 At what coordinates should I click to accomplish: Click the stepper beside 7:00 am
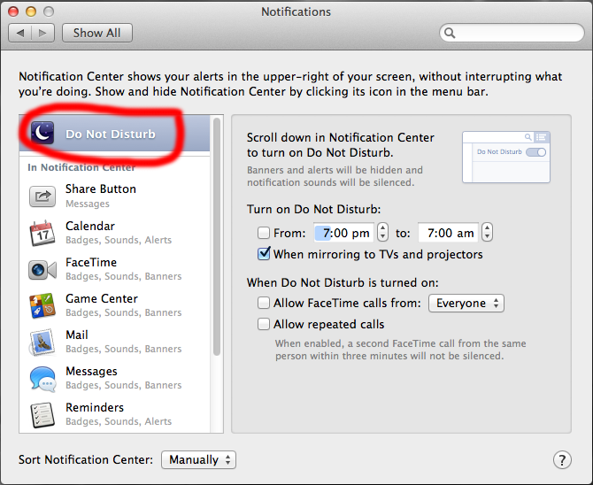point(487,233)
